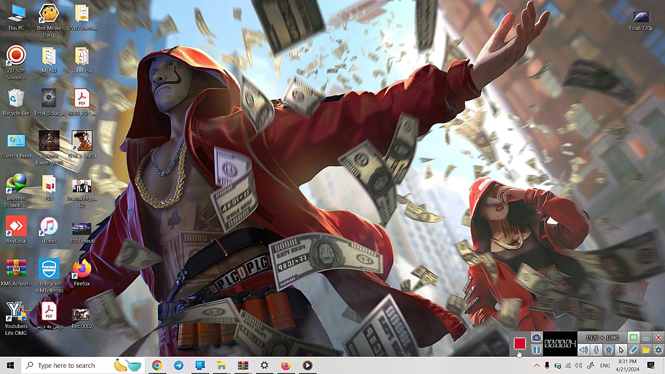Click the recording timer display
The image size is (665, 374).
click(x=560, y=344)
